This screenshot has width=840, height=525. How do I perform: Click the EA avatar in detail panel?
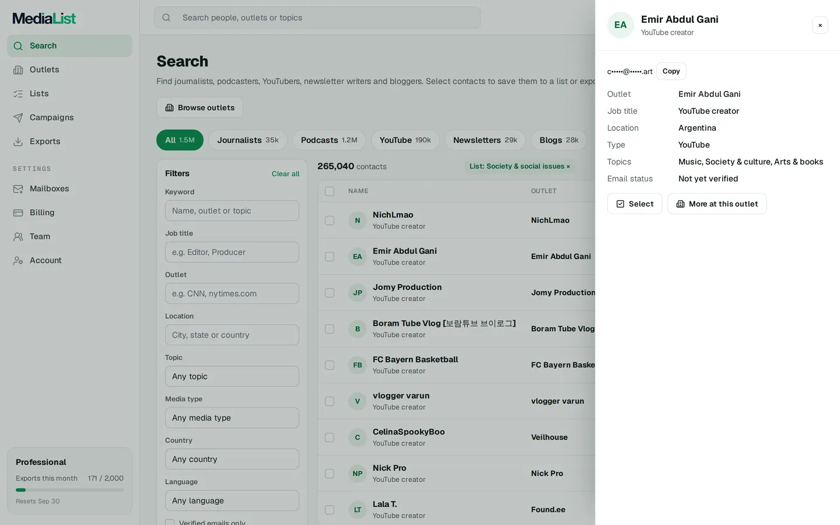621,25
